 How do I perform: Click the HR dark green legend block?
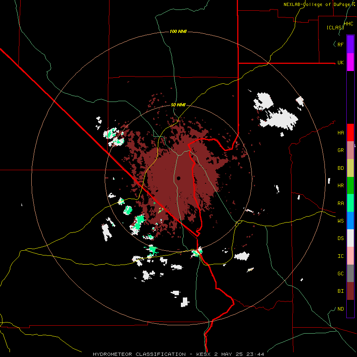pos(350,186)
